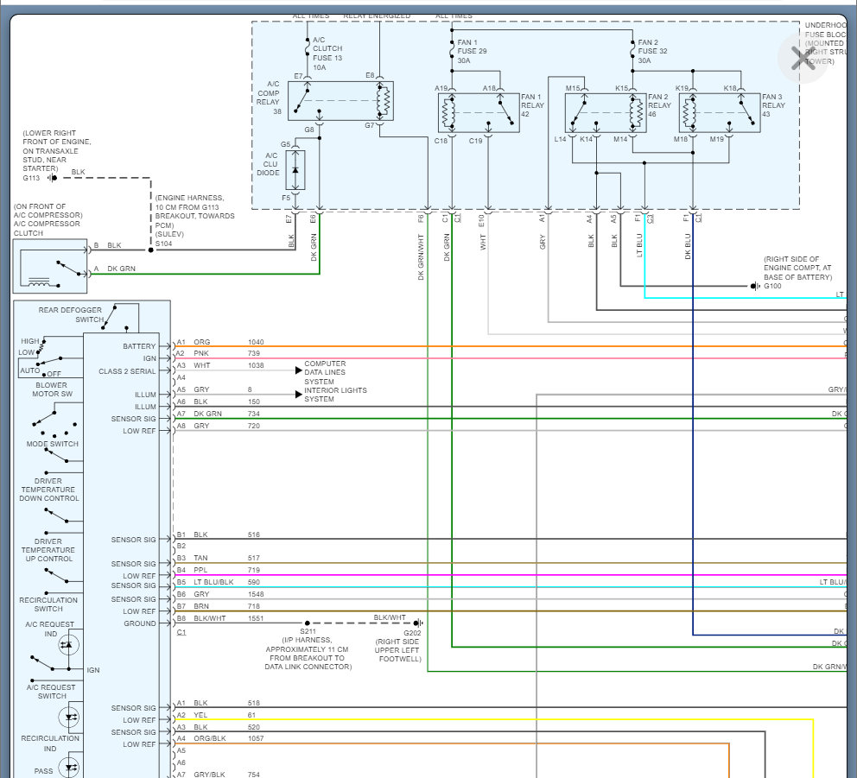Click the S104 splice dot

151,250
